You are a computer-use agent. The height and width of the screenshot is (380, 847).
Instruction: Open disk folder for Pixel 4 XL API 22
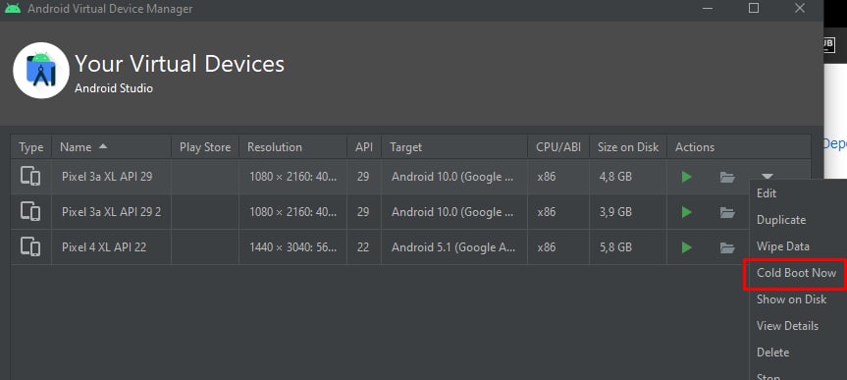point(727,247)
